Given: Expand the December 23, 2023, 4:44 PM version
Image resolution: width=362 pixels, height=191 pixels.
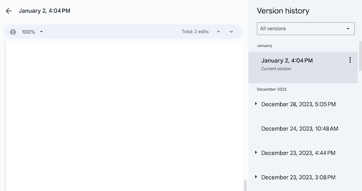Looking at the screenshot, I should pyautogui.click(x=256, y=152).
